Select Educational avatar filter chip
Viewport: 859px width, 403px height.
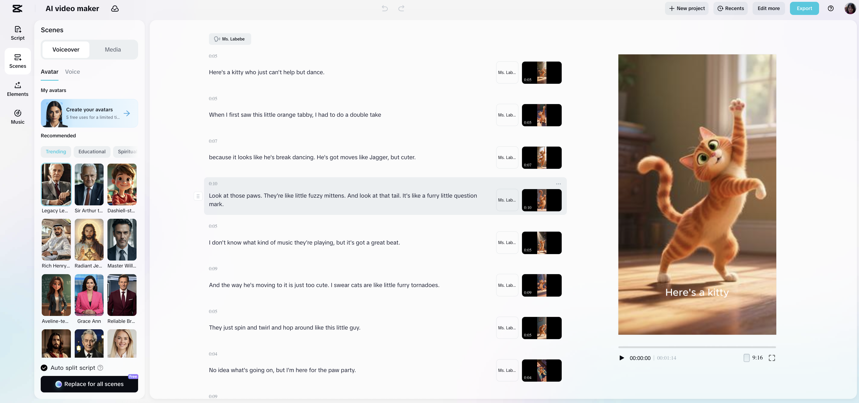(x=92, y=152)
